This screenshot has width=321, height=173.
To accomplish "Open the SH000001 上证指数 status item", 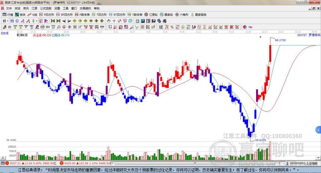I will tap(302, 163).
